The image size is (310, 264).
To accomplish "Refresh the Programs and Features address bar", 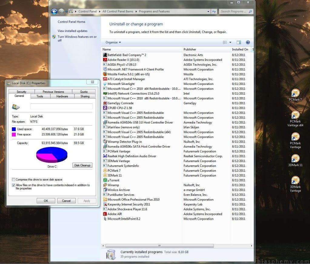I will [214, 12].
